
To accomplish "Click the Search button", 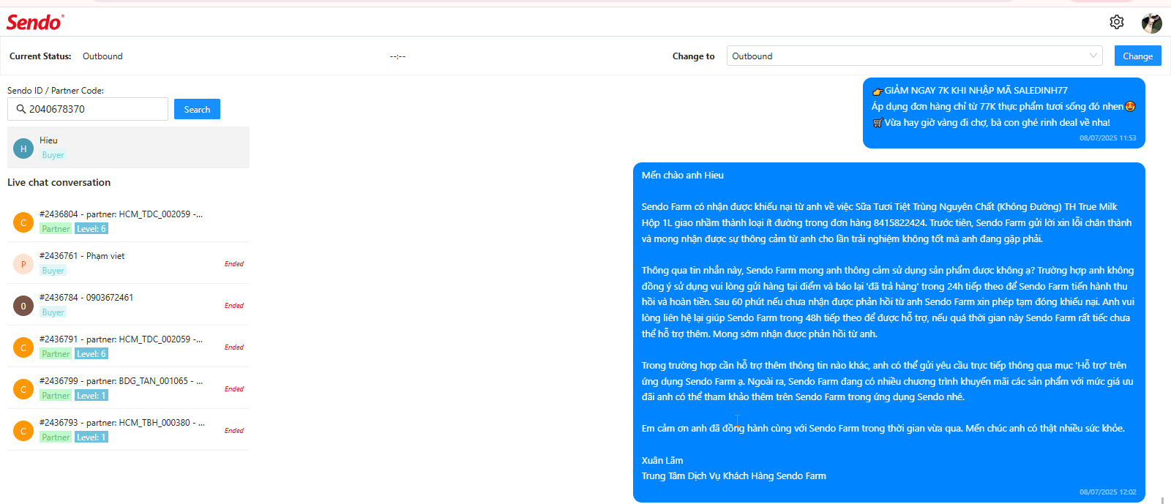I will click(x=197, y=109).
